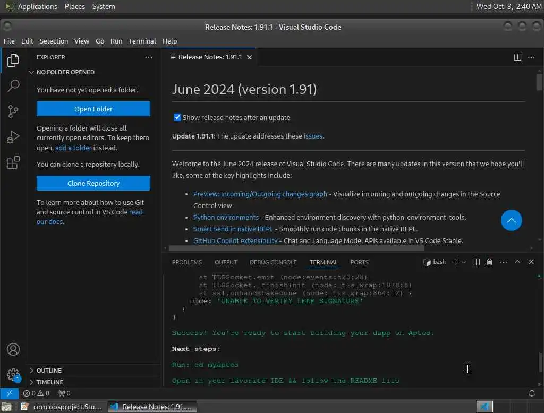Open remote window indicator in status bar
Viewport: 544px width, 413px height.
point(10,393)
